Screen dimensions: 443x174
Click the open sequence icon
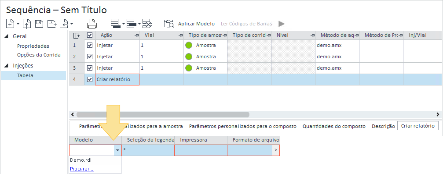(26, 24)
